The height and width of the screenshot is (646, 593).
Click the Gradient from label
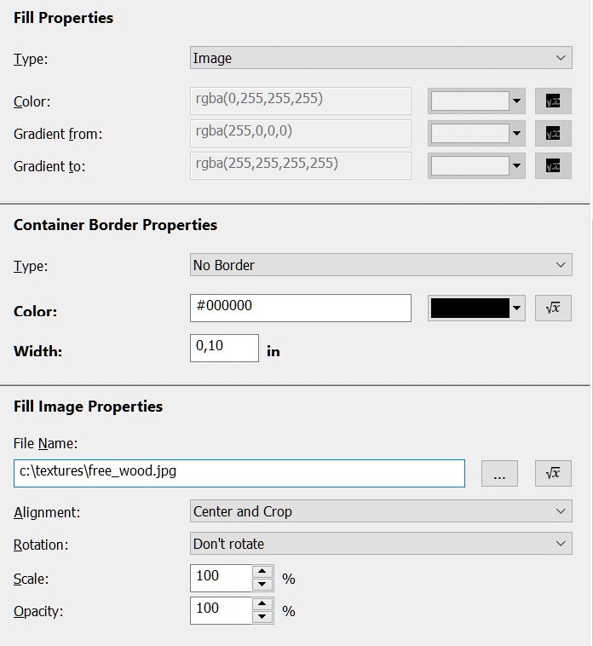58,134
